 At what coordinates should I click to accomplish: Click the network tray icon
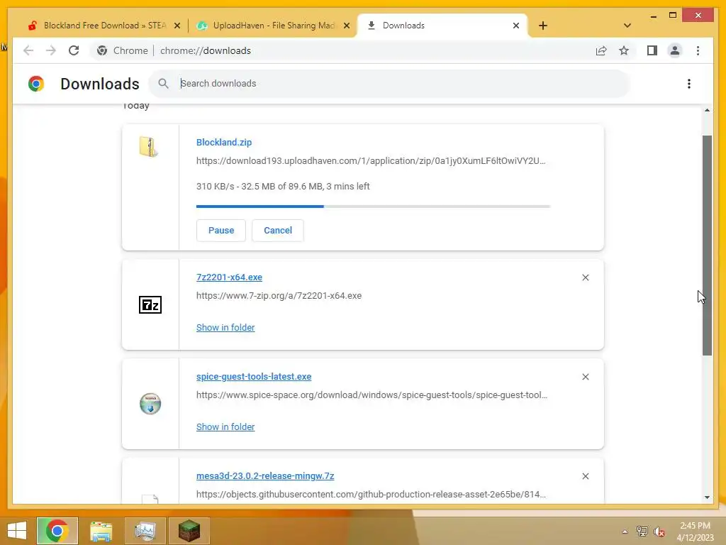[x=642, y=532]
